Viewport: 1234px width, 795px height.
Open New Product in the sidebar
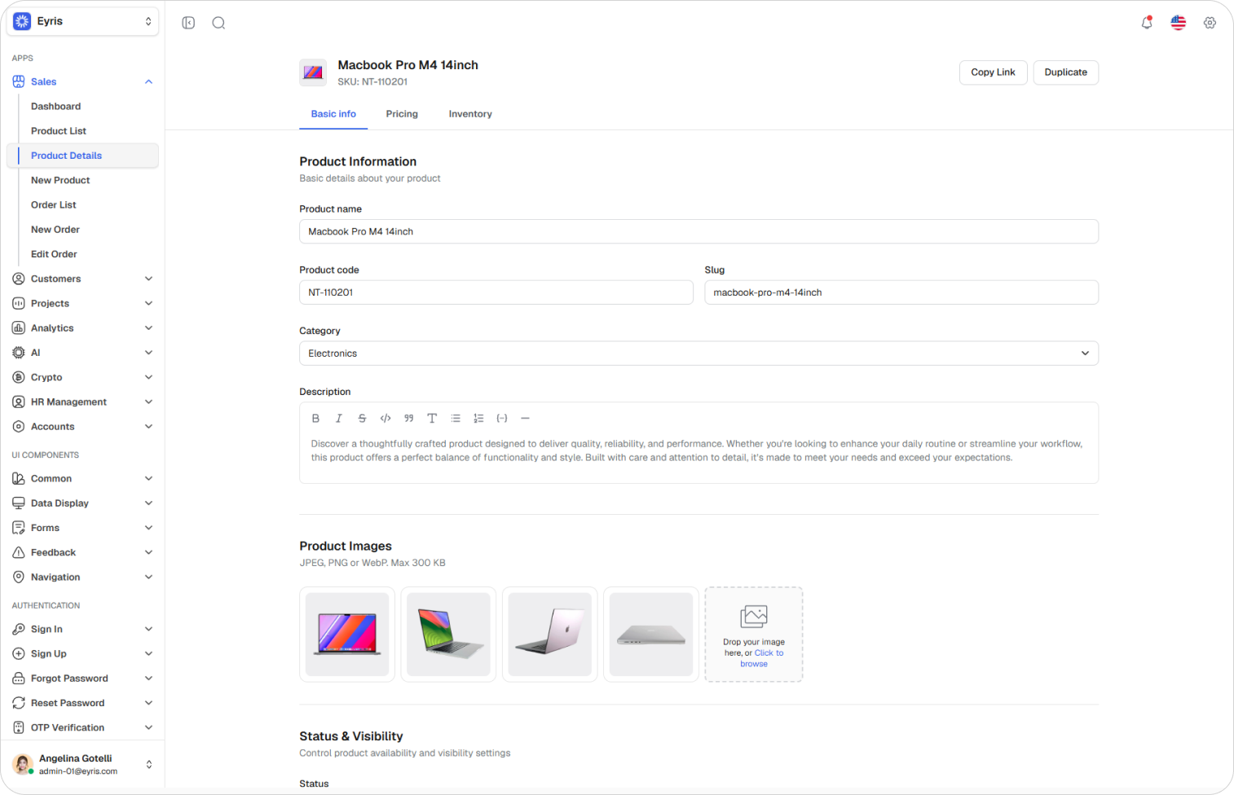click(x=60, y=180)
